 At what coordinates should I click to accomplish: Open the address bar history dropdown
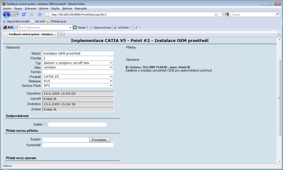[220, 14]
